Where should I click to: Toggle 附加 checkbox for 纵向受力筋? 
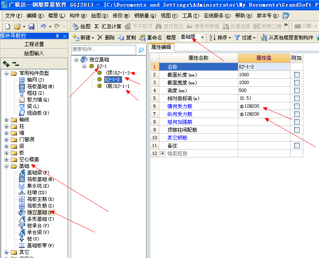297,114
